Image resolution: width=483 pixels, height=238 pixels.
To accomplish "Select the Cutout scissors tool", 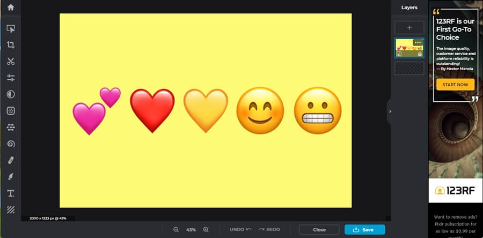I will [11, 62].
